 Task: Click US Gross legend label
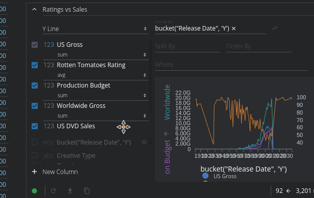click(225, 176)
